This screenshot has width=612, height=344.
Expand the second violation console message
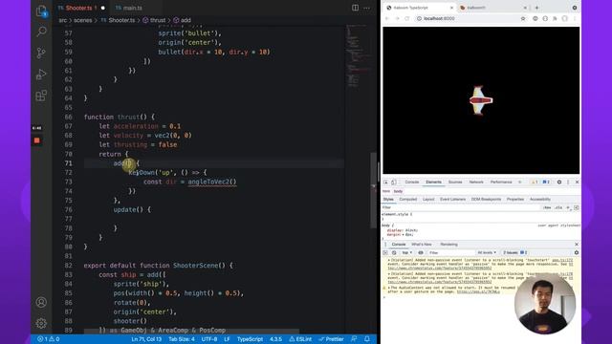(x=389, y=274)
